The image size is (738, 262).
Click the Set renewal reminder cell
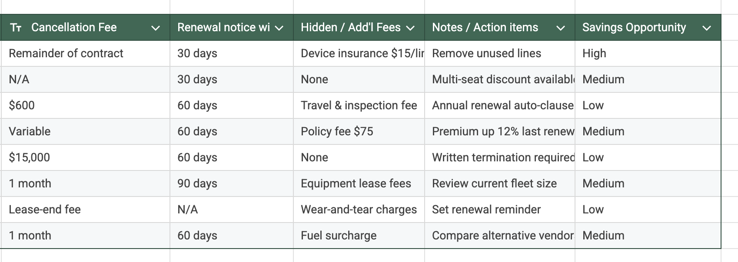pyautogui.click(x=486, y=210)
